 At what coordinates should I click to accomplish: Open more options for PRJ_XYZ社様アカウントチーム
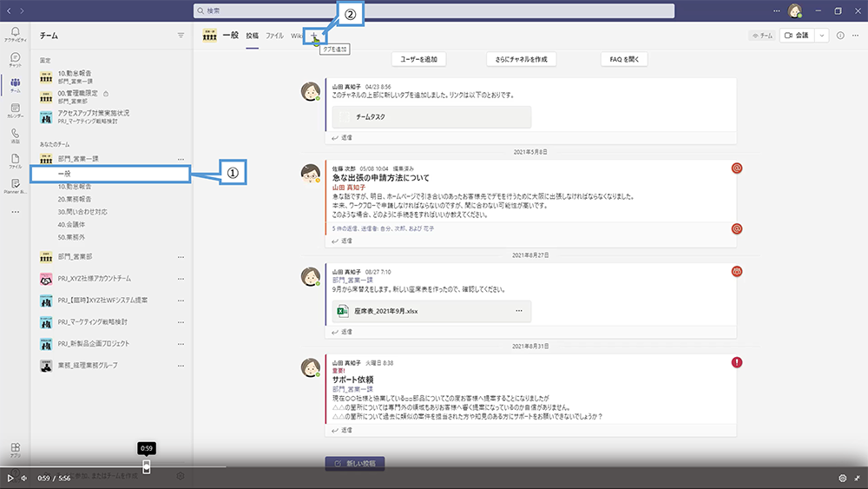click(x=181, y=279)
